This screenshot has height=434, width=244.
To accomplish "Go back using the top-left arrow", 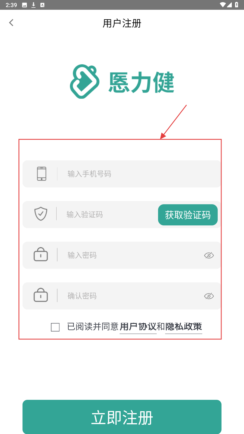I will coord(11,23).
